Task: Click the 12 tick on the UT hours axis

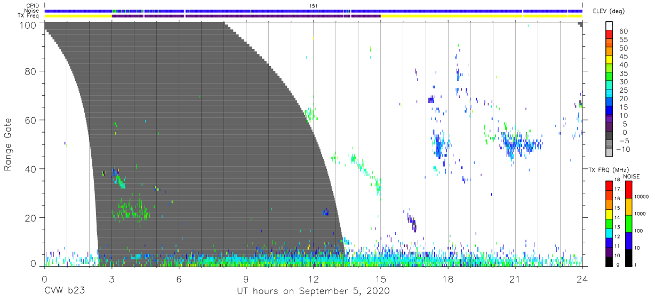Action: (313, 279)
